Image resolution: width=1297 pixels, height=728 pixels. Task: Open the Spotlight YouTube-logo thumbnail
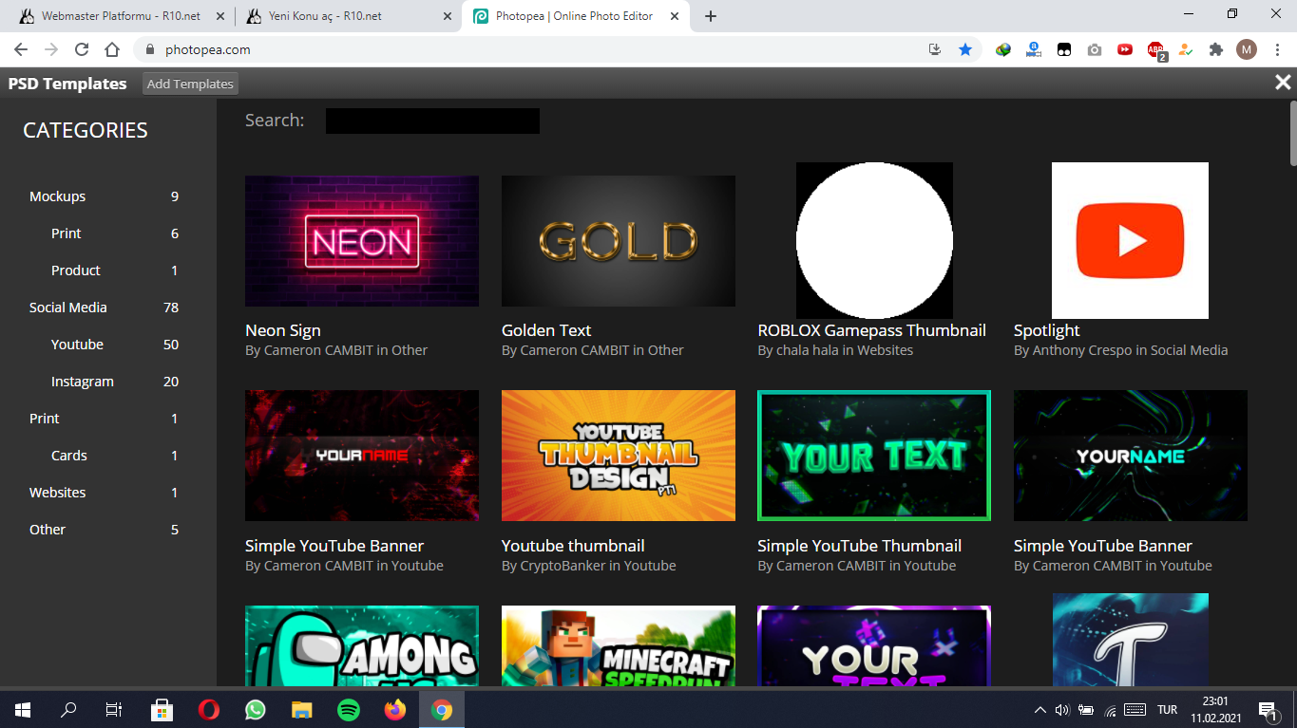tap(1130, 240)
